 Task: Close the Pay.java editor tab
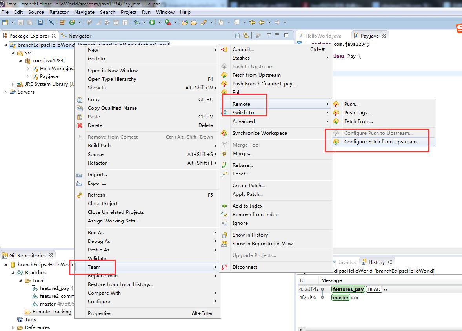coord(383,36)
